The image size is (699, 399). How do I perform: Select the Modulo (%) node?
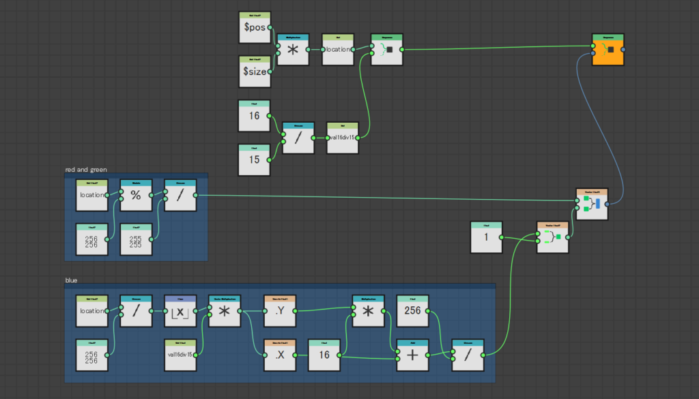click(136, 196)
